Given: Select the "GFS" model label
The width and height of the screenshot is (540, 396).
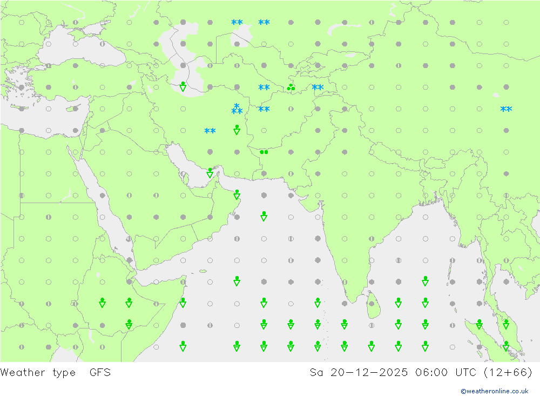Looking at the screenshot, I should tap(100, 372).
